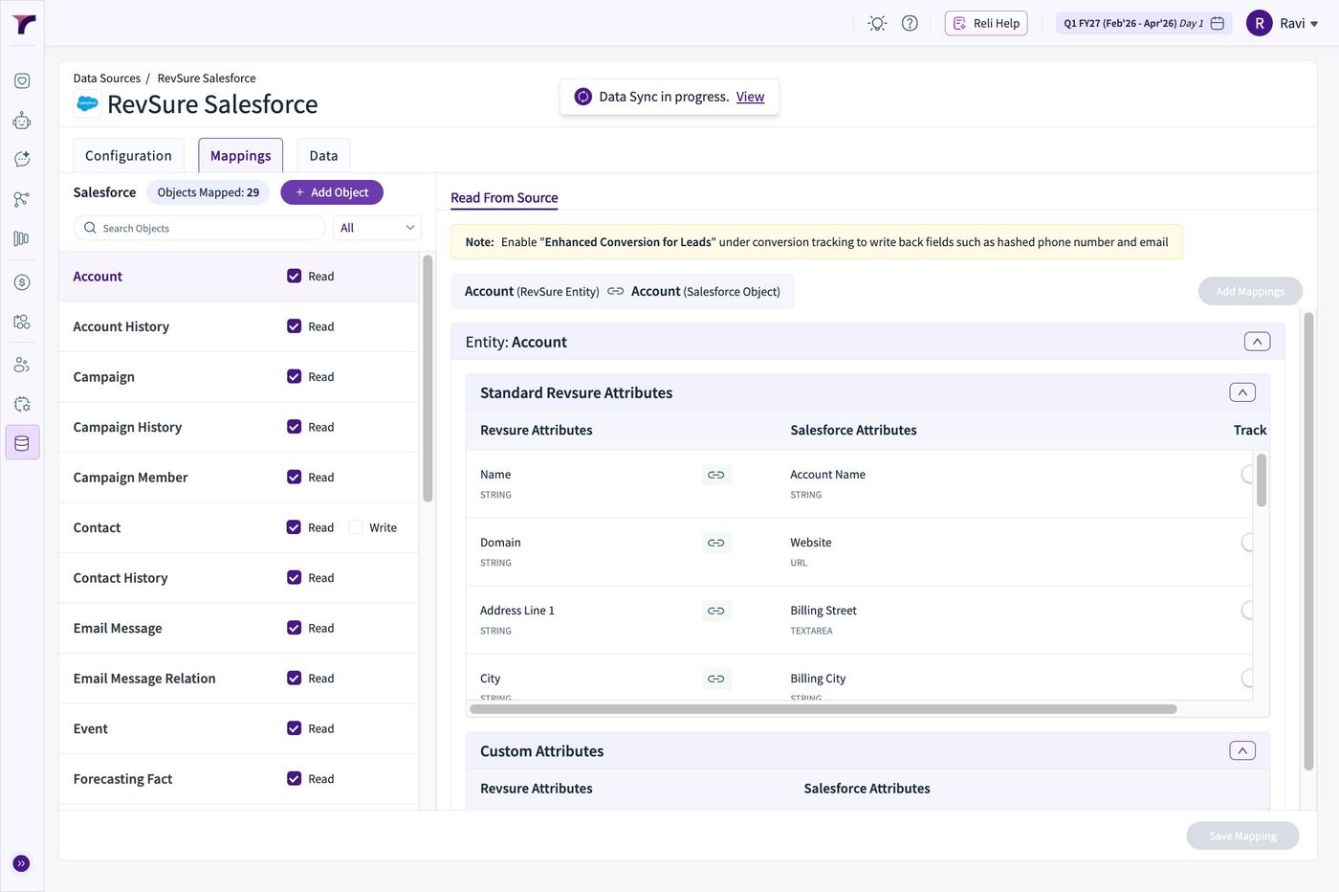Click the calendar icon beside fiscal quarter
The width and height of the screenshot is (1339, 892).
point(1218,23)
